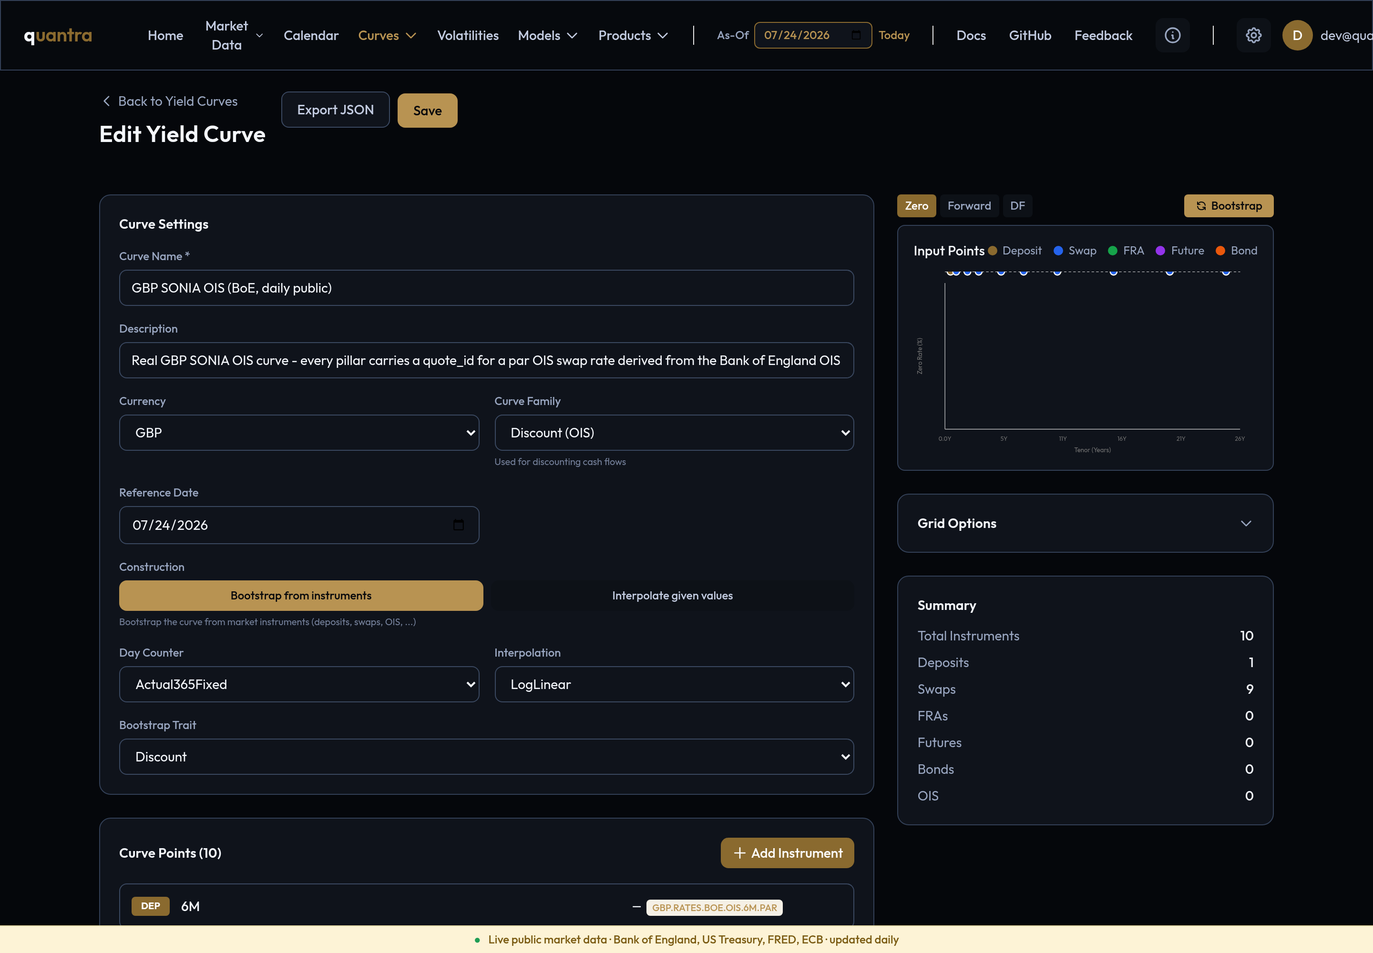Click the FRA legend dot
Viewport: 1373px width, 953px height.
(1113, 251)
